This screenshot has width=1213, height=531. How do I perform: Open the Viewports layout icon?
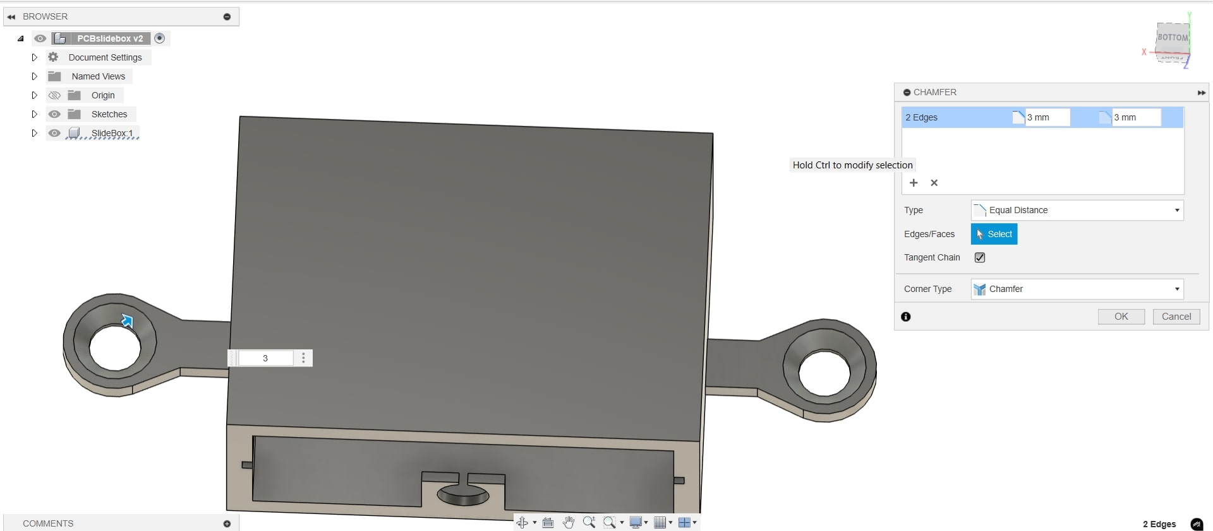(x=684, y=522)
